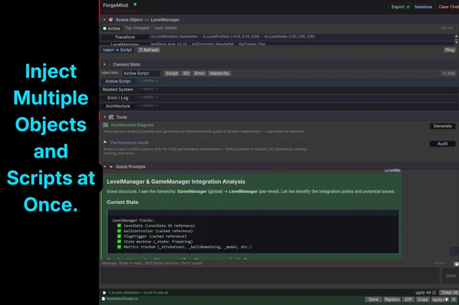Generate the Architecture Diagram
This screenshot has width=459, height=305.
442,126
